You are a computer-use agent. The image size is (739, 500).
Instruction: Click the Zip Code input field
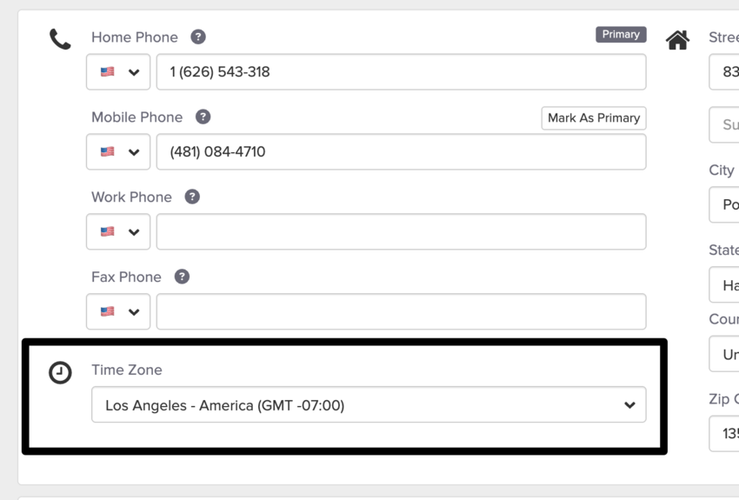pos(725,434)
